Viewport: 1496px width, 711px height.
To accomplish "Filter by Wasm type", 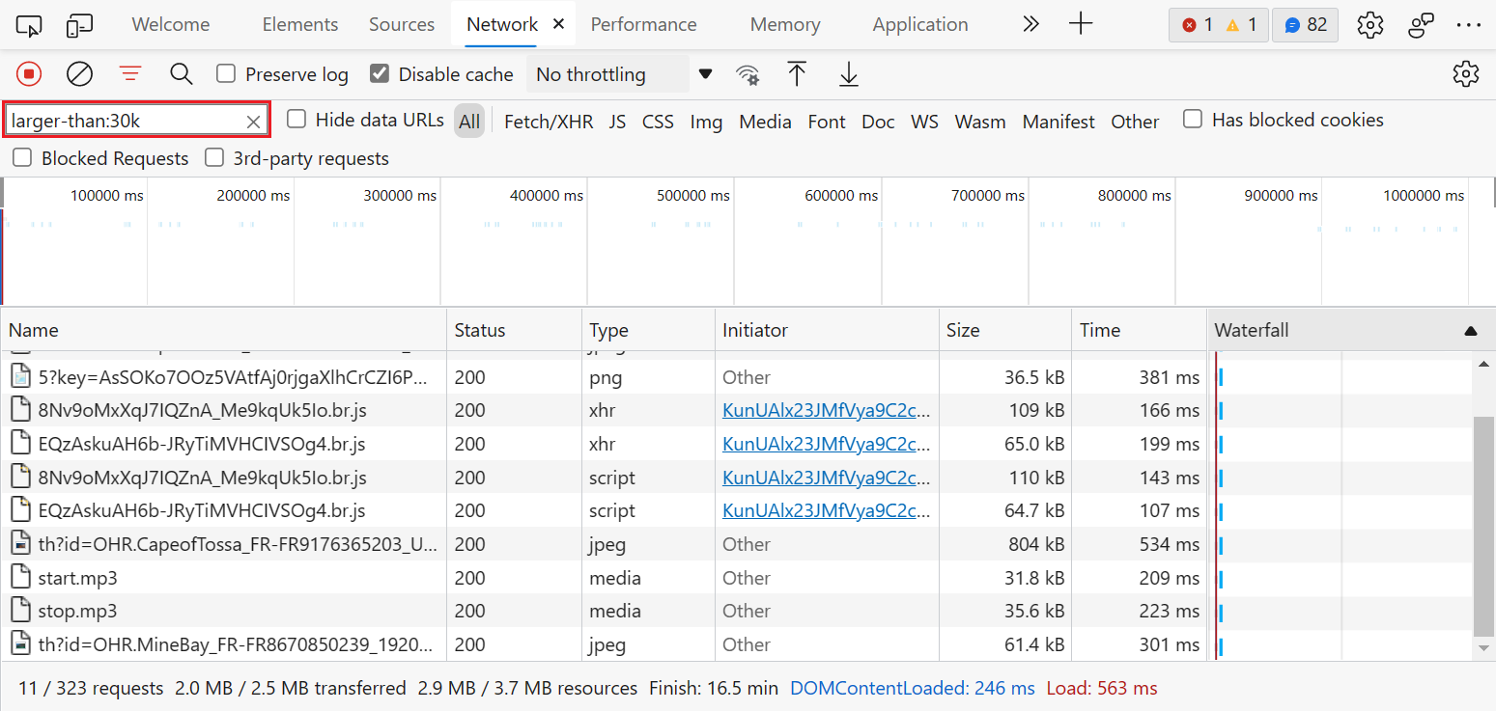I will 980,122.
